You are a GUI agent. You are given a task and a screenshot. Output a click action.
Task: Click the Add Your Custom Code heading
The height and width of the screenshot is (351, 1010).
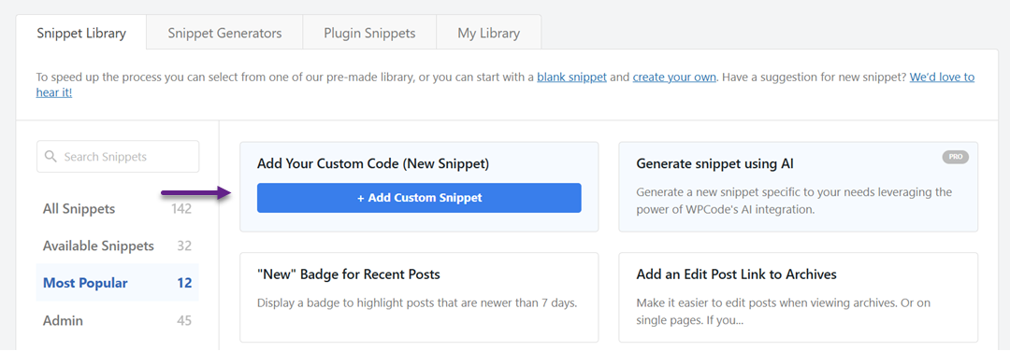point(373,164)
